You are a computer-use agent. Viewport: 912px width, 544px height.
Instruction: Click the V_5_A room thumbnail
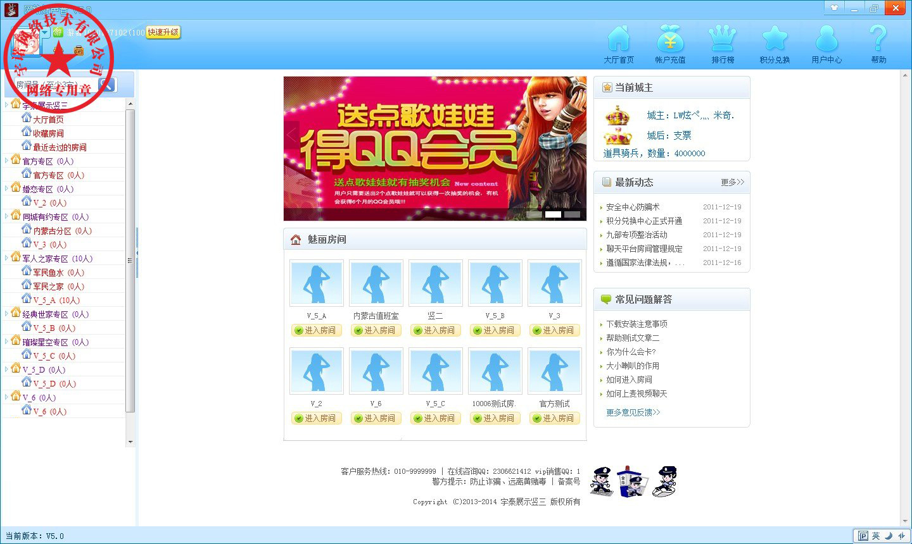(x=317, y=283)
